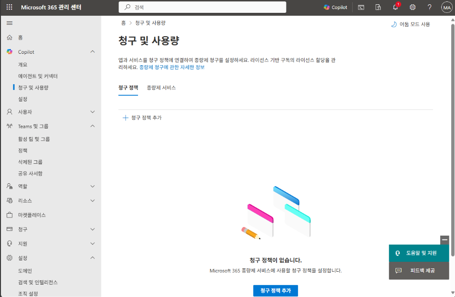The image size is (455, 297).
Task: Click in the 검색 search box
Action: tap(202, 7)
